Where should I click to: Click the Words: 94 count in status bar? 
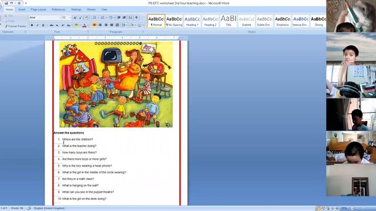click(x=17, y=209)
